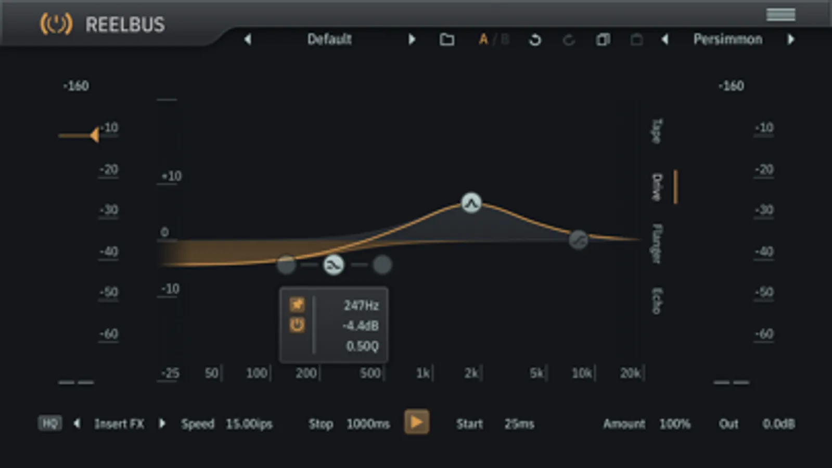This screenshot has width=832, height=468.
Task: Click the Amount label
Action: pos(624,424)
